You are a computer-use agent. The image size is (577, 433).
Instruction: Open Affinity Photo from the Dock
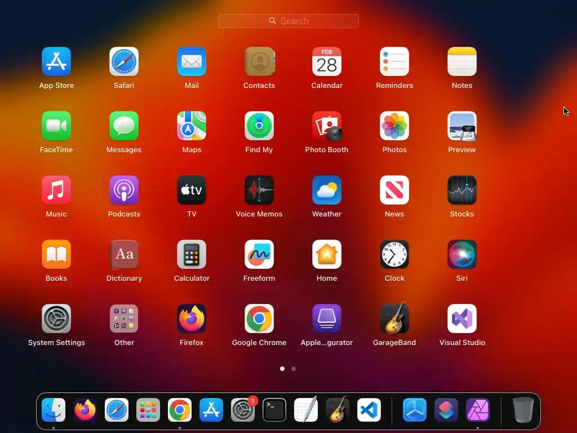(478, 410)
